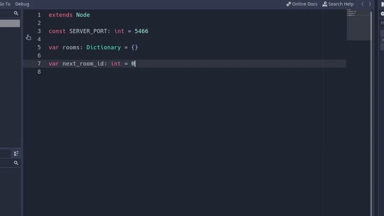This screenshot has width=384, height=216.
Task: Click the 'Node' class name
Action: pyautogui.click(x=83, y=15)
